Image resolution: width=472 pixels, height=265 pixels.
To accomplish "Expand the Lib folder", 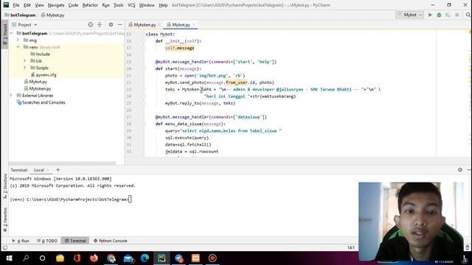I will tap(25, 61).
